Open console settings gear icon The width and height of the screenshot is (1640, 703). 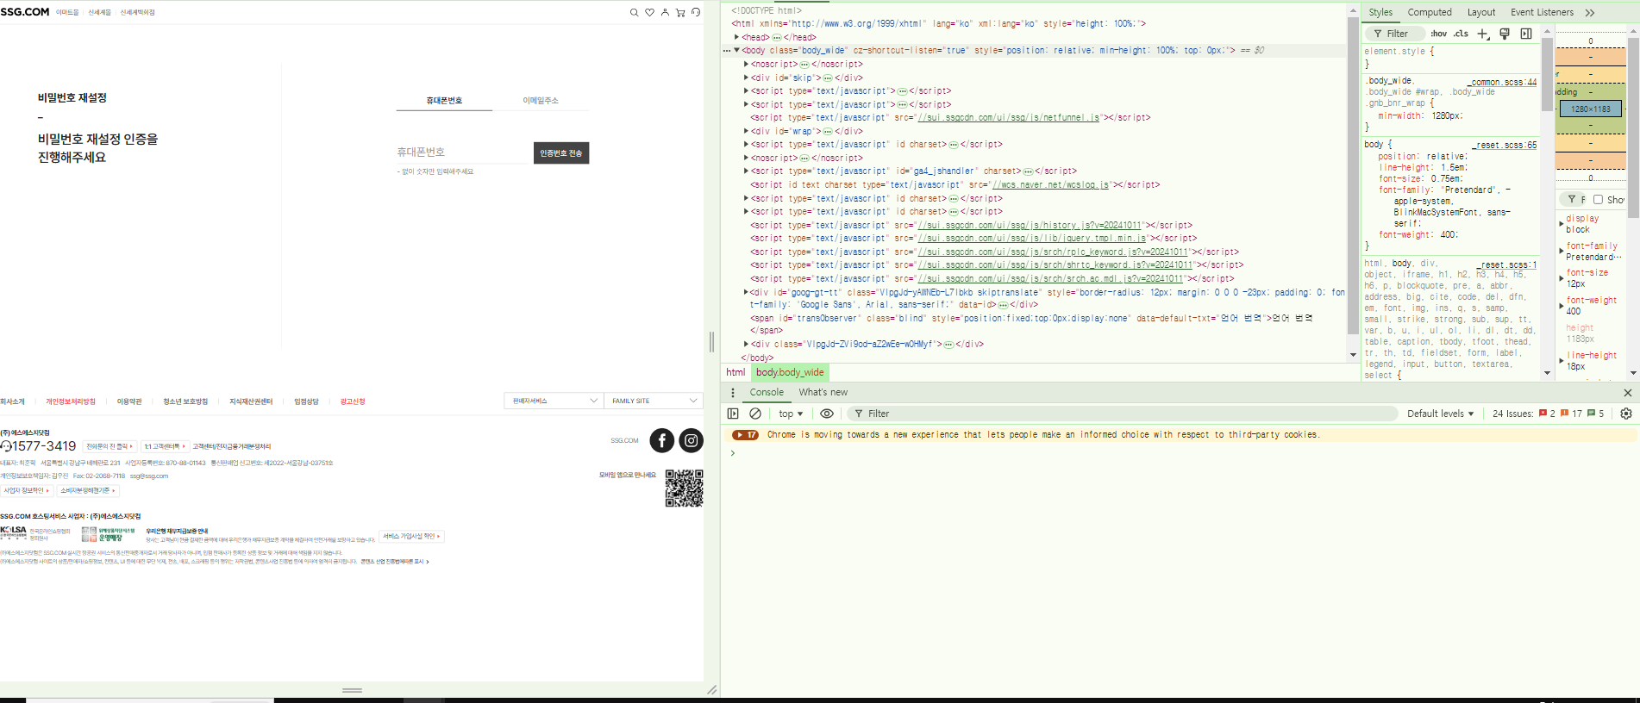pyautogui.click(x=1626, y=414)
